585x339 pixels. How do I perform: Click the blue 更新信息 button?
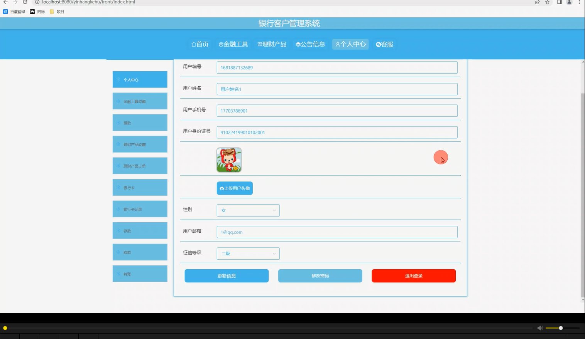(x=227, y=275)
